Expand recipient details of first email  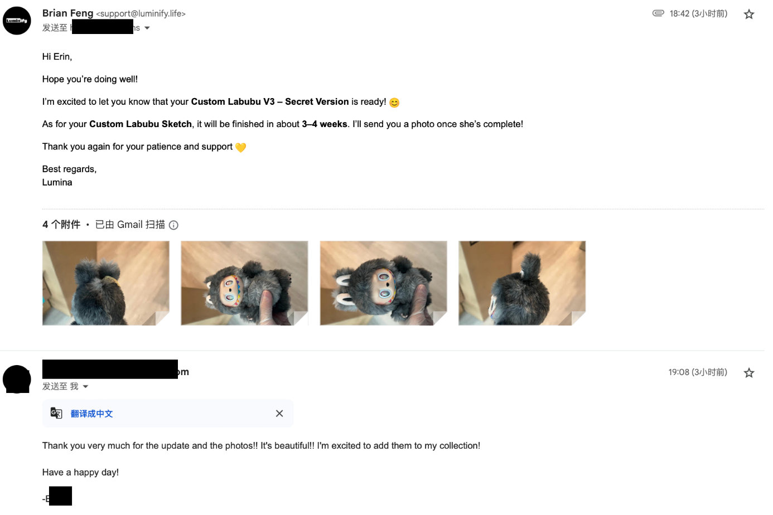(147, 28)
